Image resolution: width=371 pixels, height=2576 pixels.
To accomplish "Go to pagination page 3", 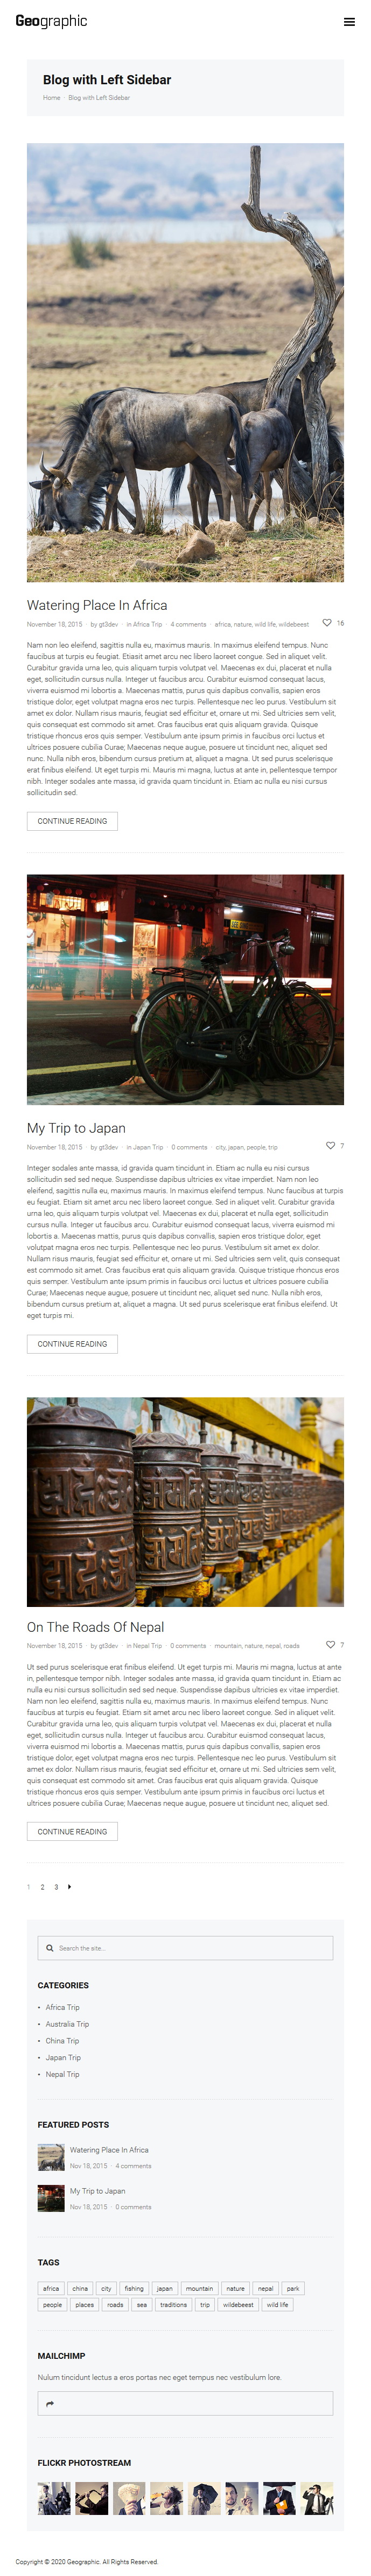I will (56, 1887).
